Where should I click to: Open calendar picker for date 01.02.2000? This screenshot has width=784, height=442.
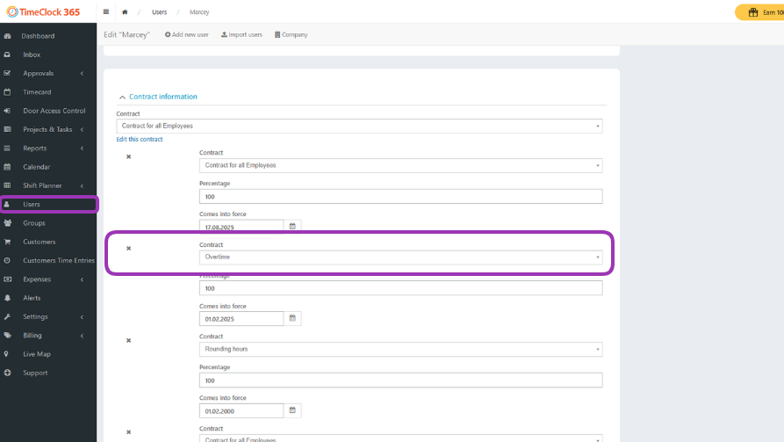pos(292,410)
